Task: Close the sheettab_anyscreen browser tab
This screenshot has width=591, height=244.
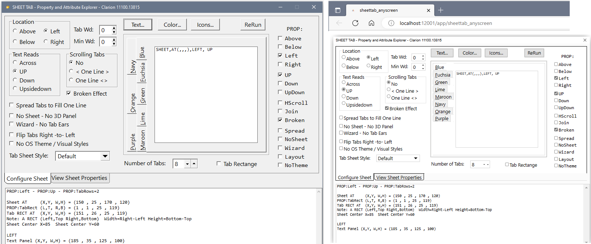Action: (428, 10)
